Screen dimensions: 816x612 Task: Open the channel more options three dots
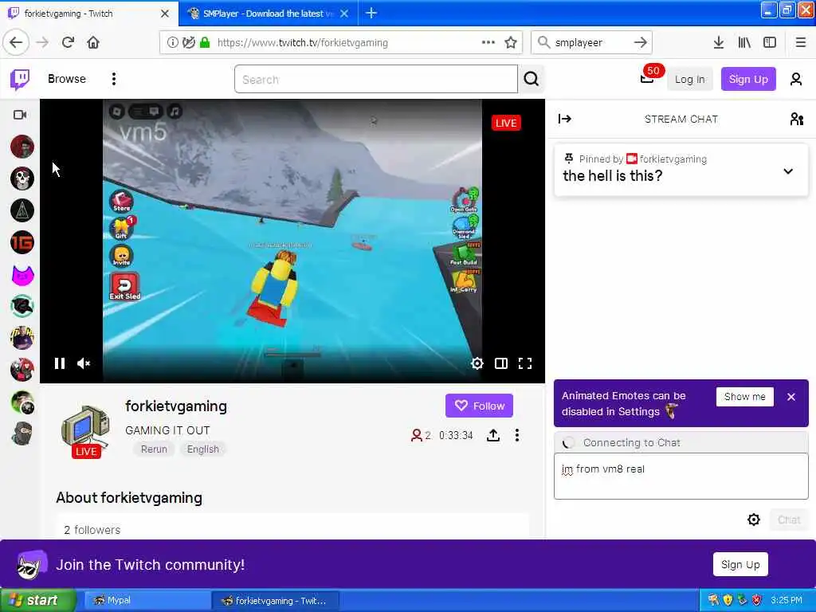pyautogui.click(x=516, y=435)
